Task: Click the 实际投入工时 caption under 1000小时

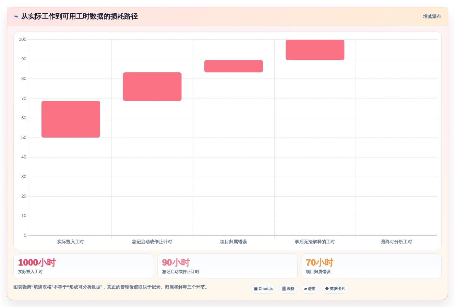Action: coord(31,272)
